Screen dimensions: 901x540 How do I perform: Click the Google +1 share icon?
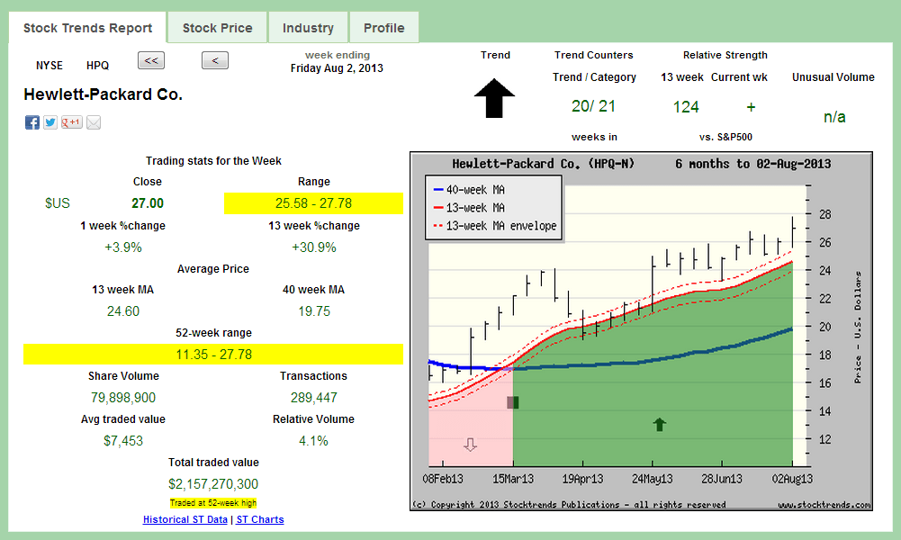coord(72,122)
